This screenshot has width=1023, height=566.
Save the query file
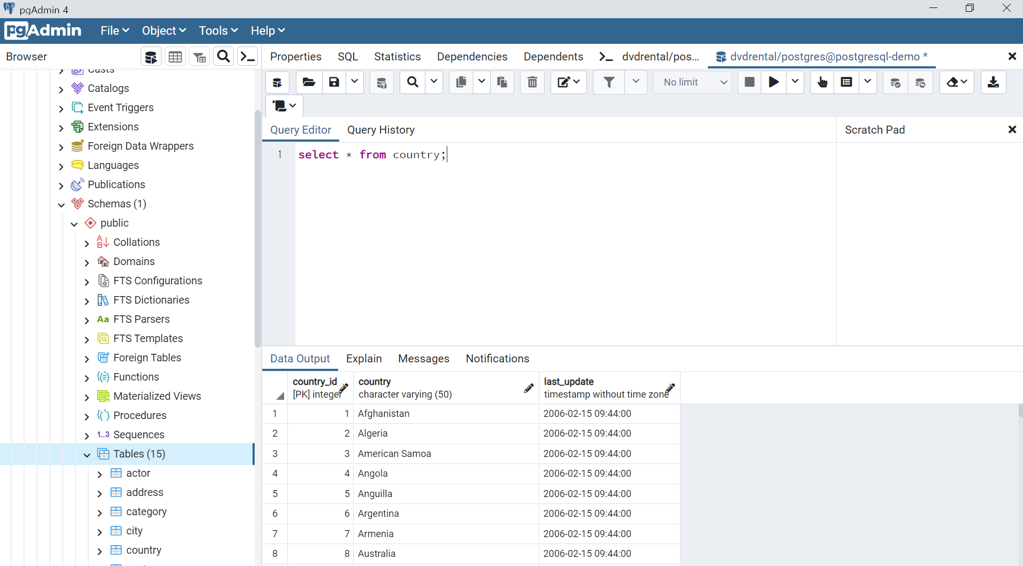[334, 82]
